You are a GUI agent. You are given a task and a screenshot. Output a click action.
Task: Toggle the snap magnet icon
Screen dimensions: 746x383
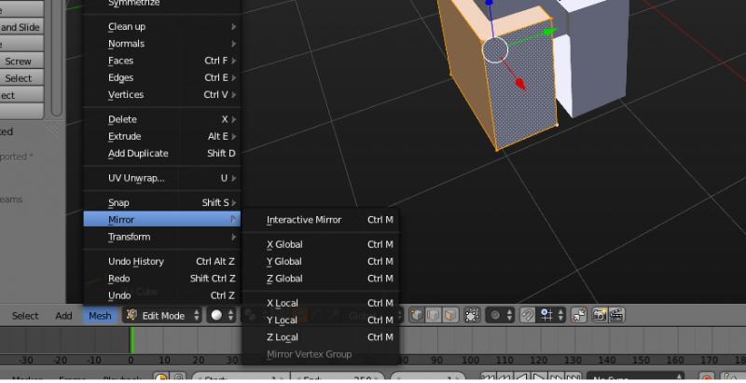[x=527, y=315]
